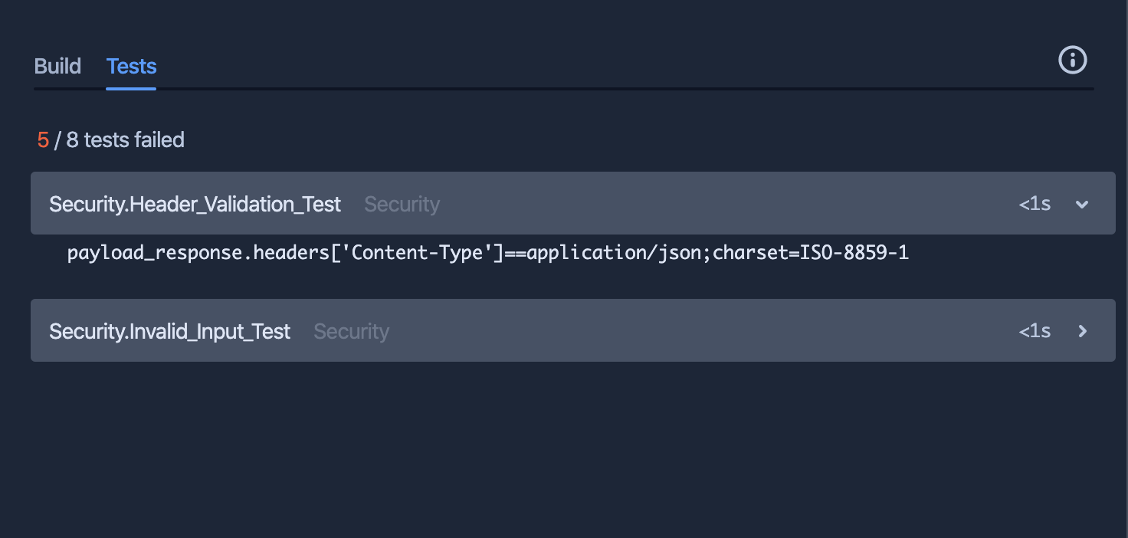1128x538 pixels.
Task: Click the <1s duration on Invalid_Input_Test
Action: (x=1034, y=331)
